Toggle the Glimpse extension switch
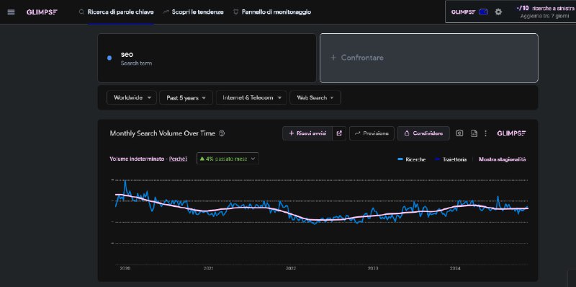The image size is (576, 287). coord(483,12)
